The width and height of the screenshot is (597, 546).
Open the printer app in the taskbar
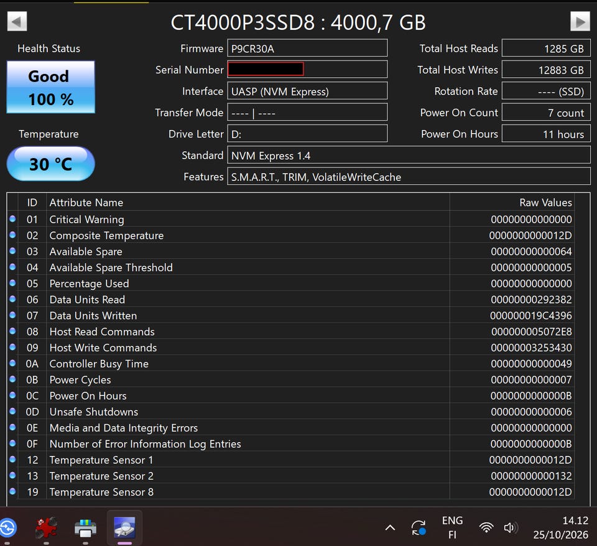click(85, 529)
